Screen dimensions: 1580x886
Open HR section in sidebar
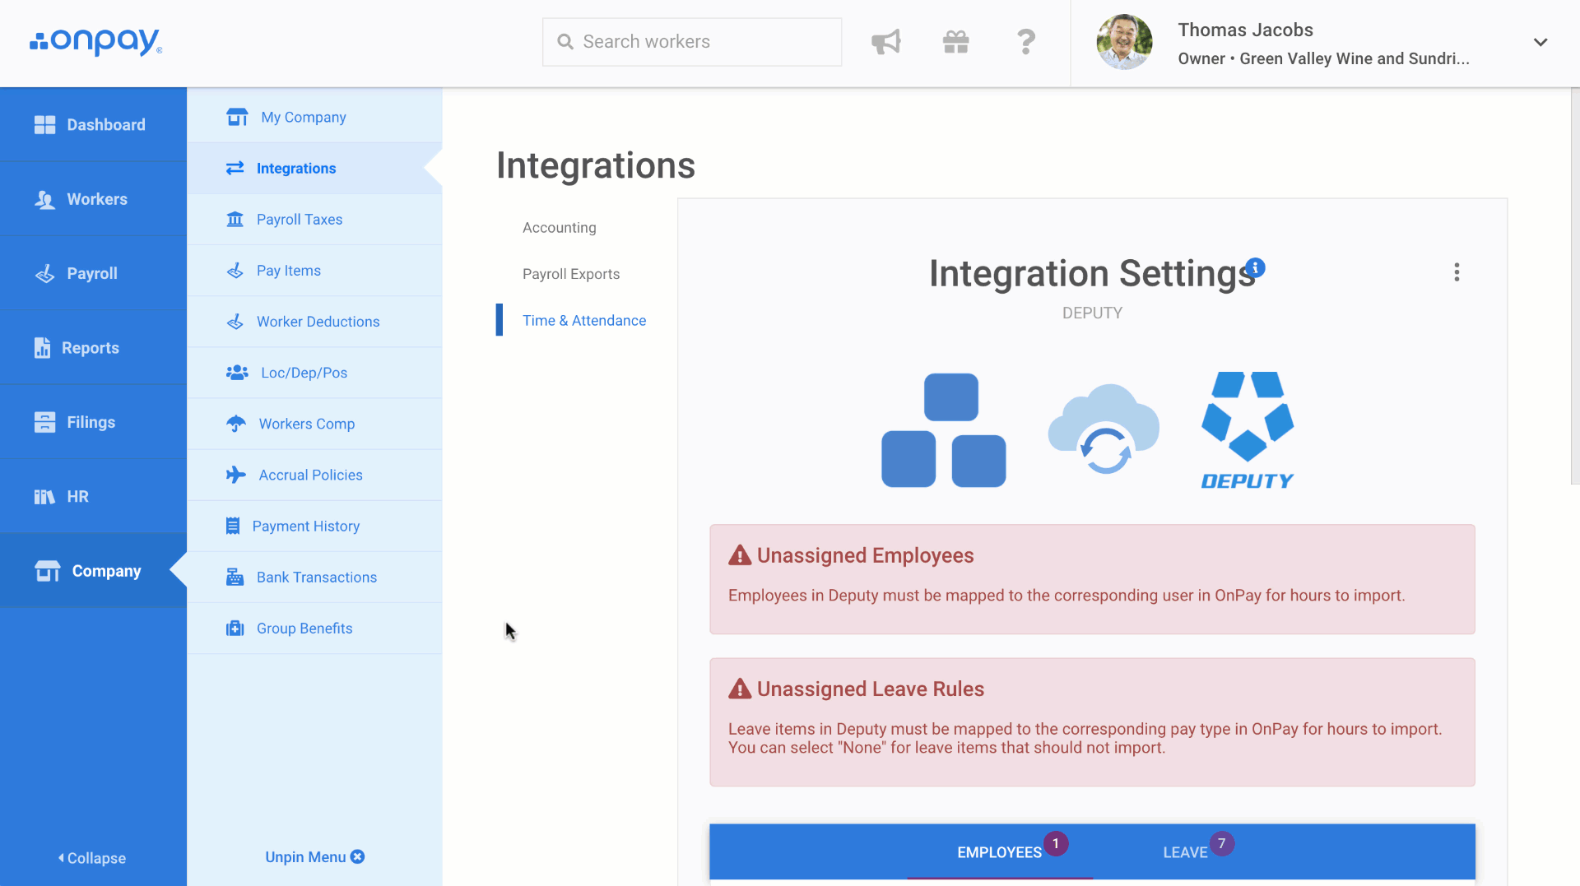93,497
